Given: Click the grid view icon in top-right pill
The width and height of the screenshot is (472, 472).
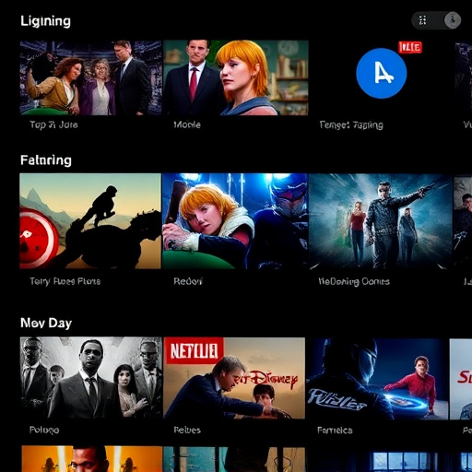Looking at the screenshot, I should click(x=422, y=20).
